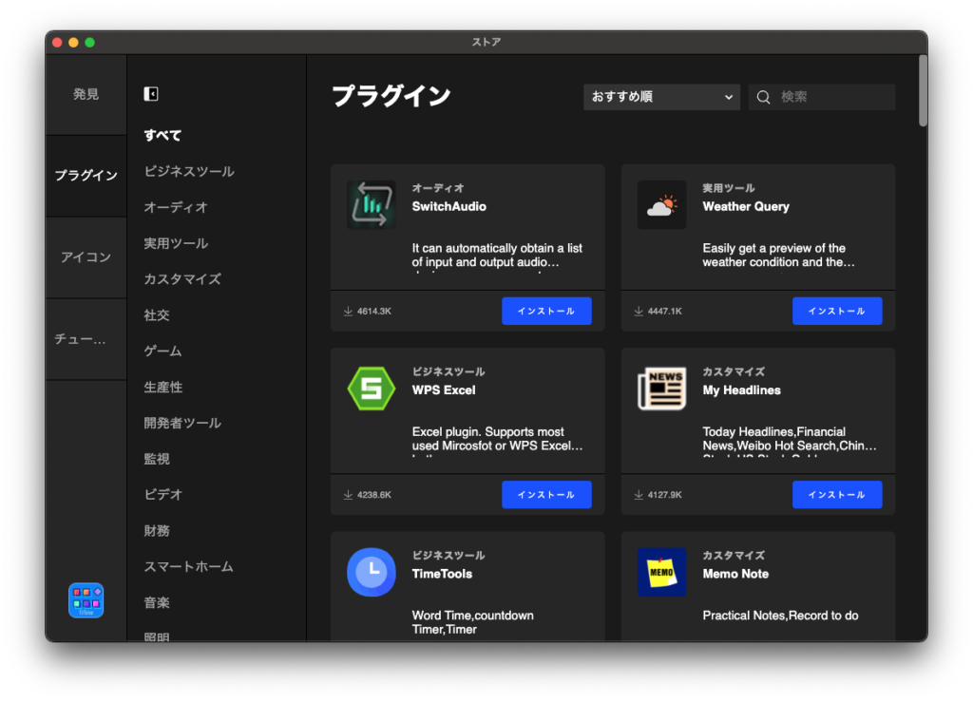Click the 検索 search input field
973x702 pixels.
827,96
